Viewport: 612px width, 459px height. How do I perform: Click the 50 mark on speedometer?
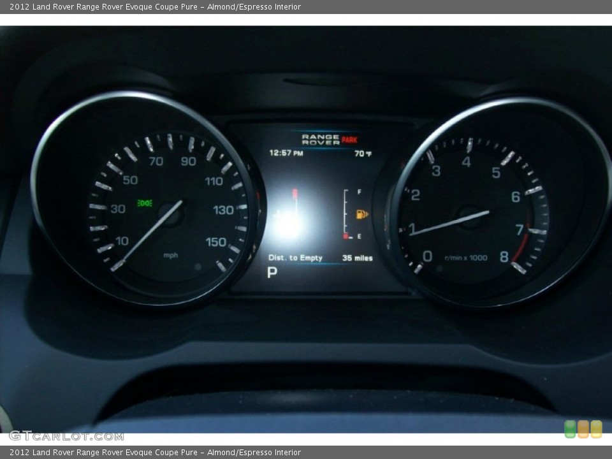coord(130,180)
